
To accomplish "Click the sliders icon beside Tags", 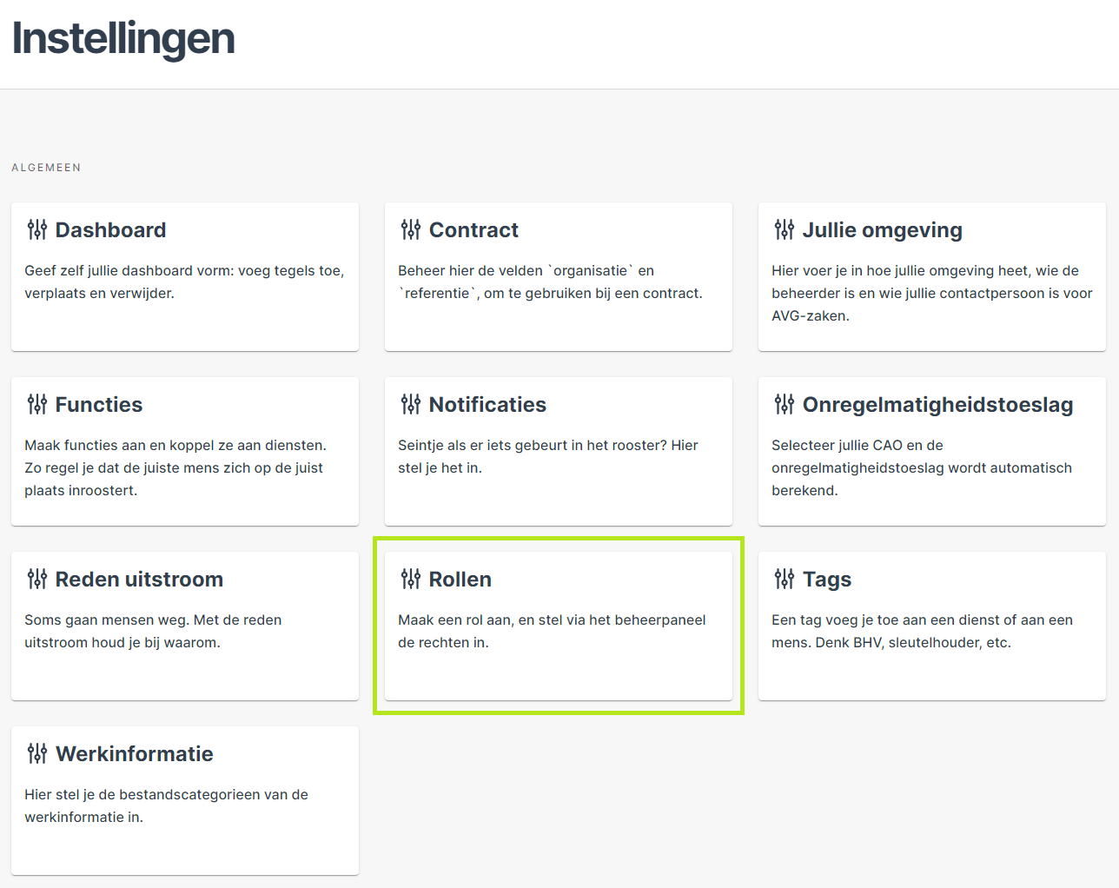I will click(784, 579).
